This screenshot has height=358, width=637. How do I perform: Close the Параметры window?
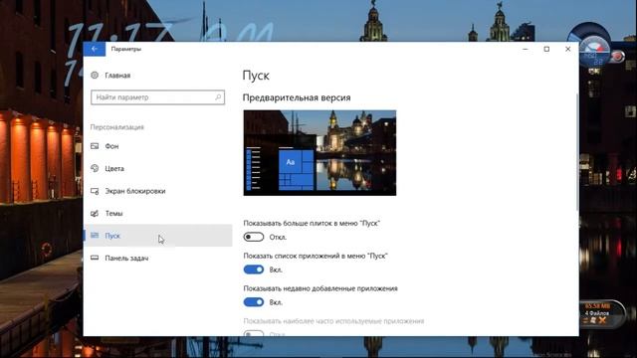click(568, 49)
